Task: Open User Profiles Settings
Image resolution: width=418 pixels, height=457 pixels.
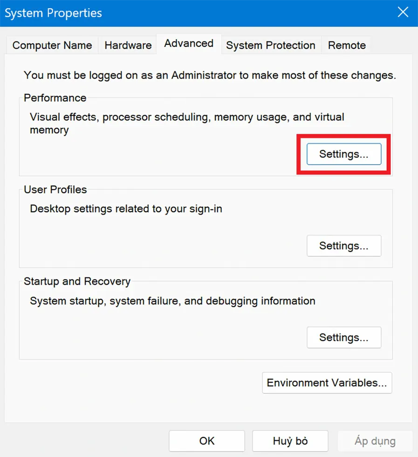Action: [344, 246]
